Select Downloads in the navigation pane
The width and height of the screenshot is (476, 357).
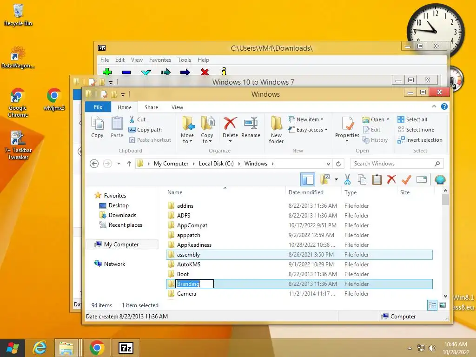click(x=118, y=215)
